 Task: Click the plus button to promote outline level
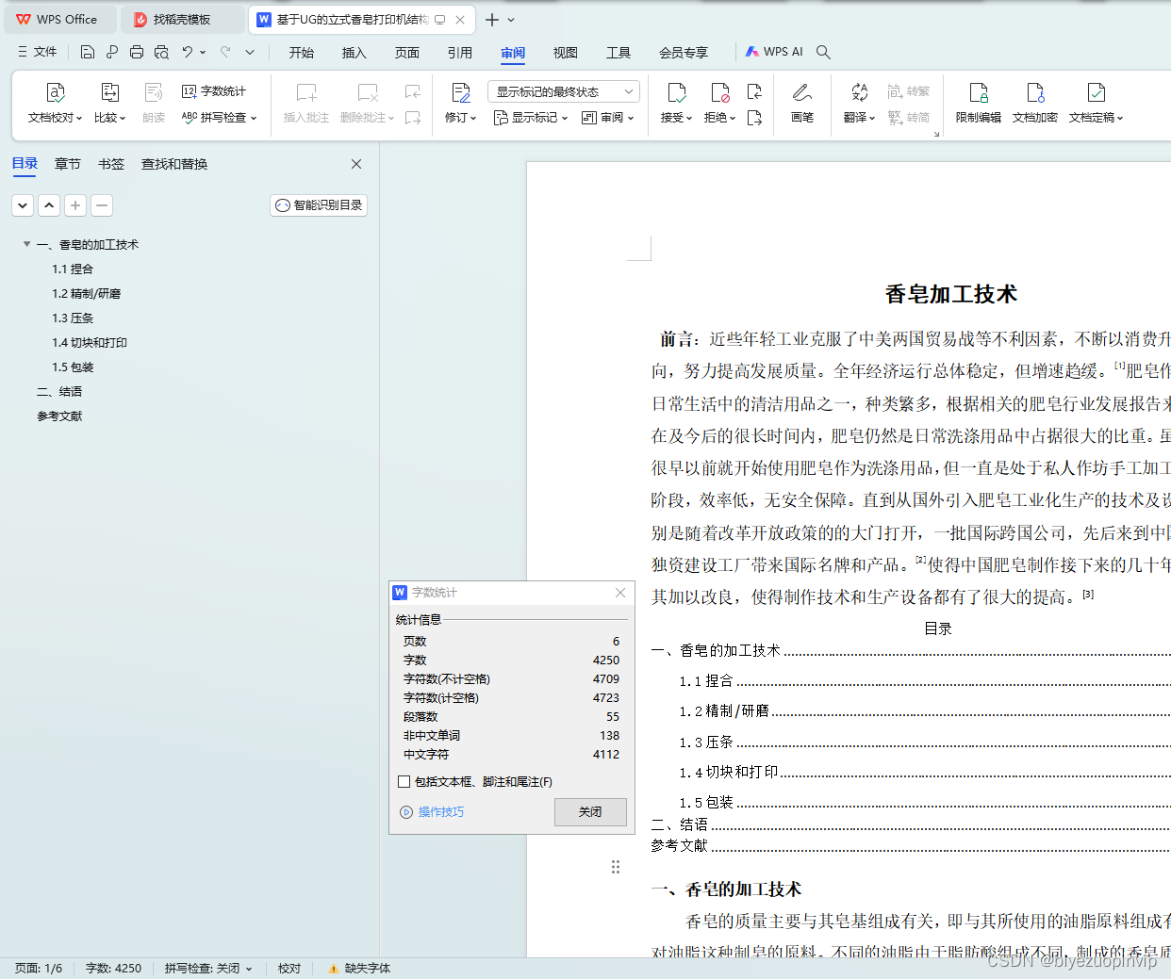point(75,204)
